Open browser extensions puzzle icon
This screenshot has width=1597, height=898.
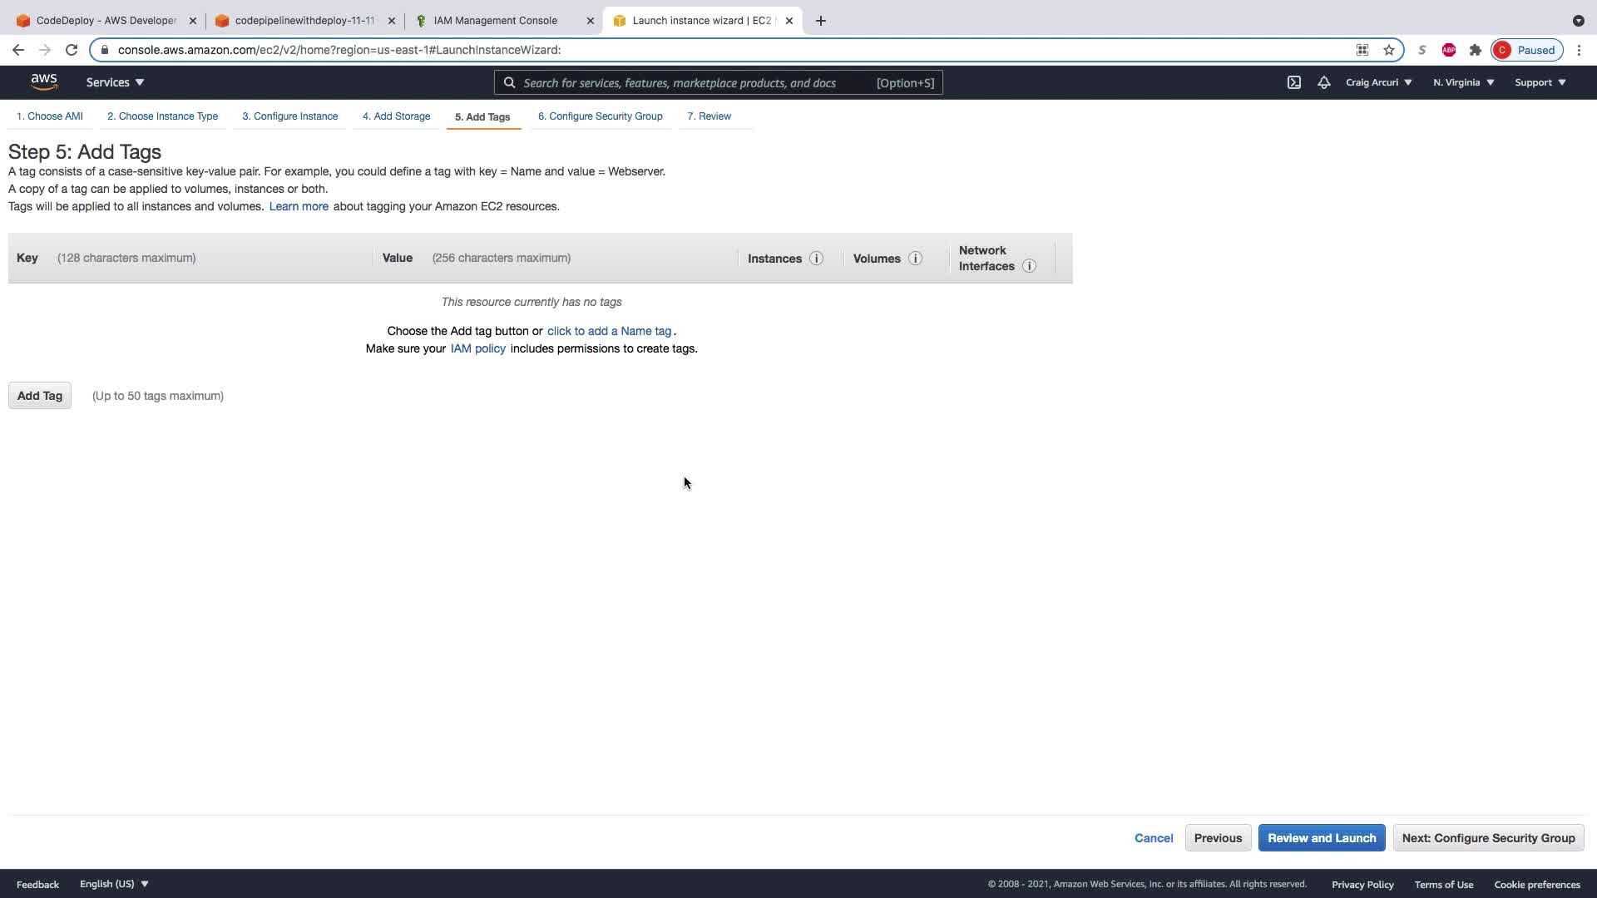point(1475,50)
